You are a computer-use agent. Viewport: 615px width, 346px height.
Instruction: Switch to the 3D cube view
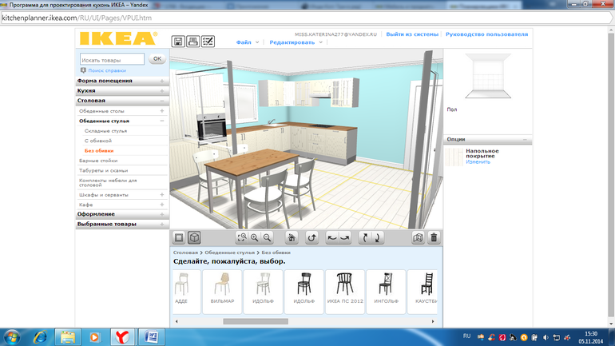pyautogui.click(x=193, y=237)
